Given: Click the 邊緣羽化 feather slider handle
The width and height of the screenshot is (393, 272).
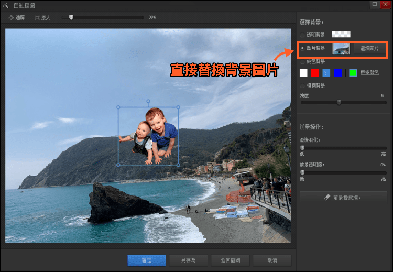Looking at the screenshot, I should coord(302,148).
